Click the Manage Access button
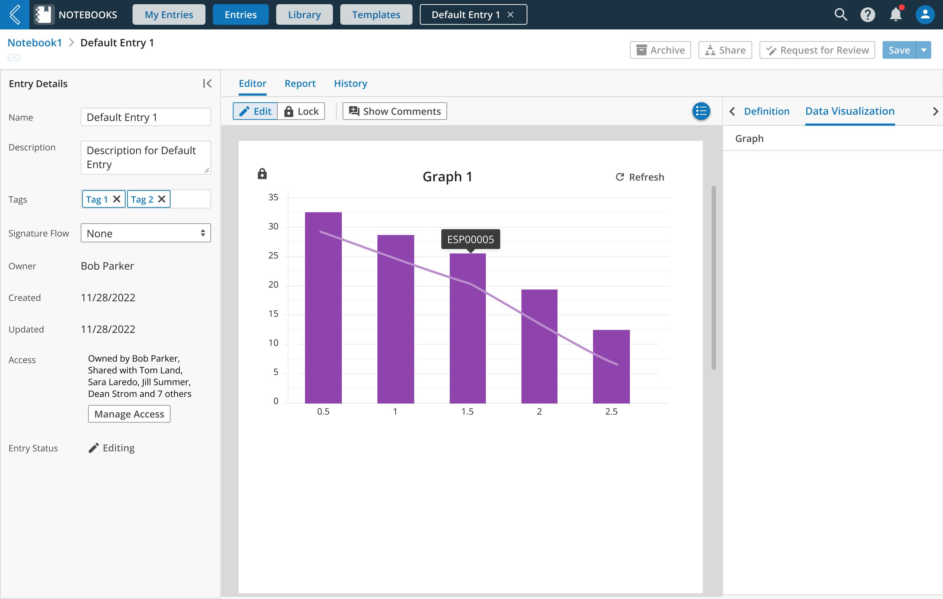This screenshot has height=599, width=943. click(x=129, y=414)
